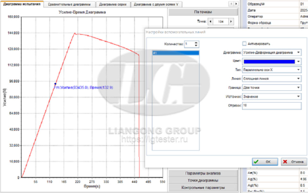Screen dimensions: 308x193
Task: Decrease Количество value with down arrow
Action: [x=196, y=46]
